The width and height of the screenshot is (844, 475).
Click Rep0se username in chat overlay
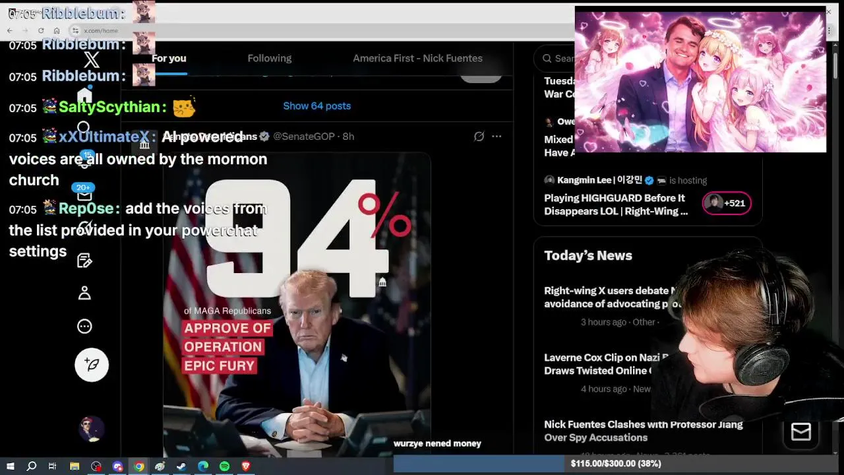tap(86, 208)
